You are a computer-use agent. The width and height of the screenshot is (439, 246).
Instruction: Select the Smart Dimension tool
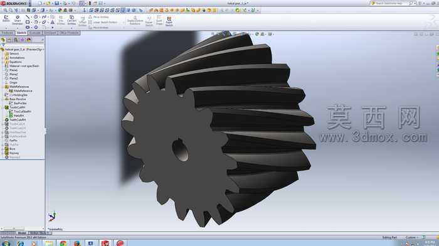pyautogui.click(x=18, y=20)
